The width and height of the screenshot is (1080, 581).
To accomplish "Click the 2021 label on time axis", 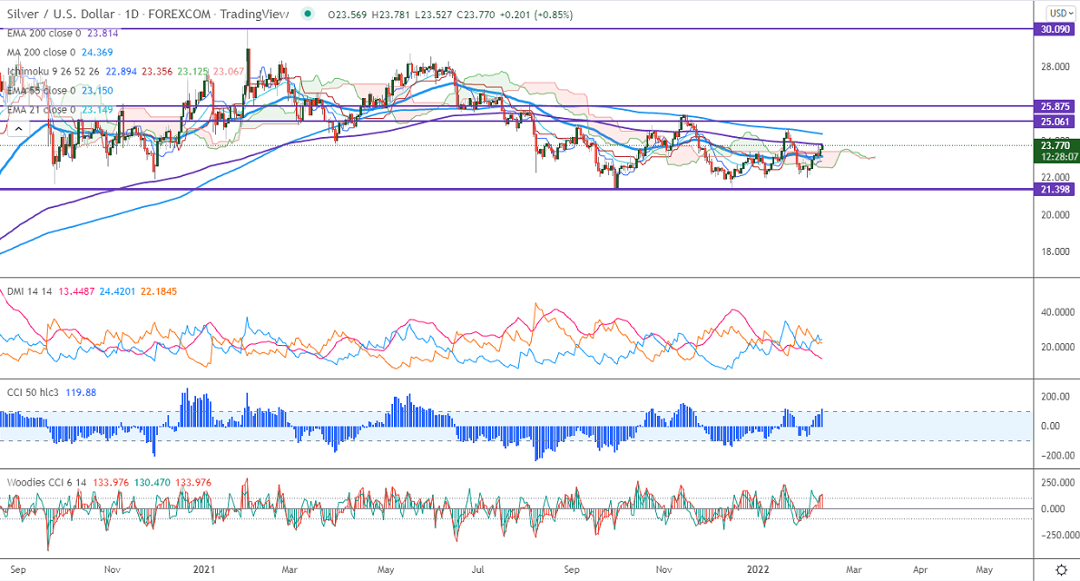I will (x=204, y=569).
